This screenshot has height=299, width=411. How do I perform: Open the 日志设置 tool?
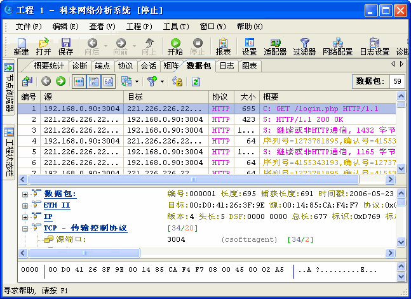(375, 46)
